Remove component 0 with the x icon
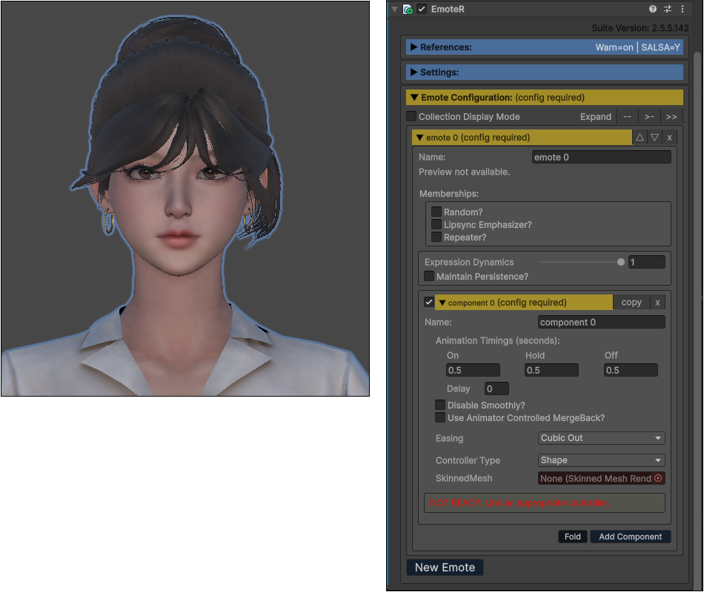704x592 pixels. coord(658,303)
